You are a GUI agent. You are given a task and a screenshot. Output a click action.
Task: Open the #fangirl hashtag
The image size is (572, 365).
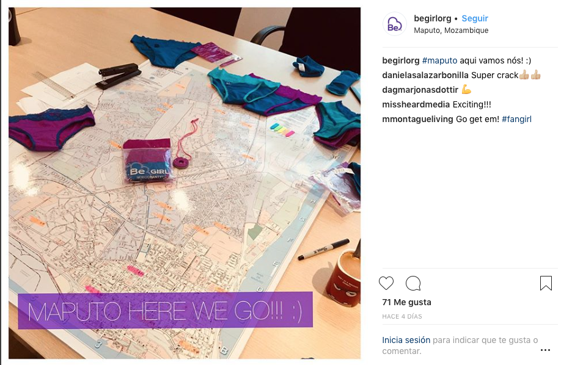[x=516, y=119]
